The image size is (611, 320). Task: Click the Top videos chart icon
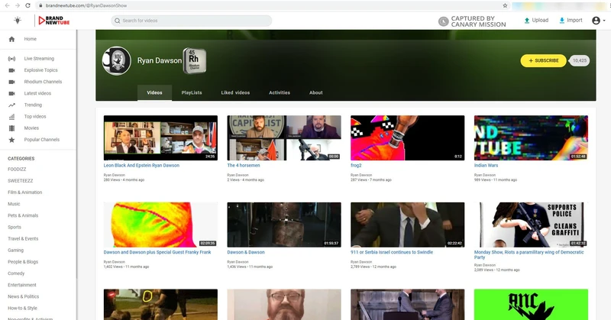(11, 117)
